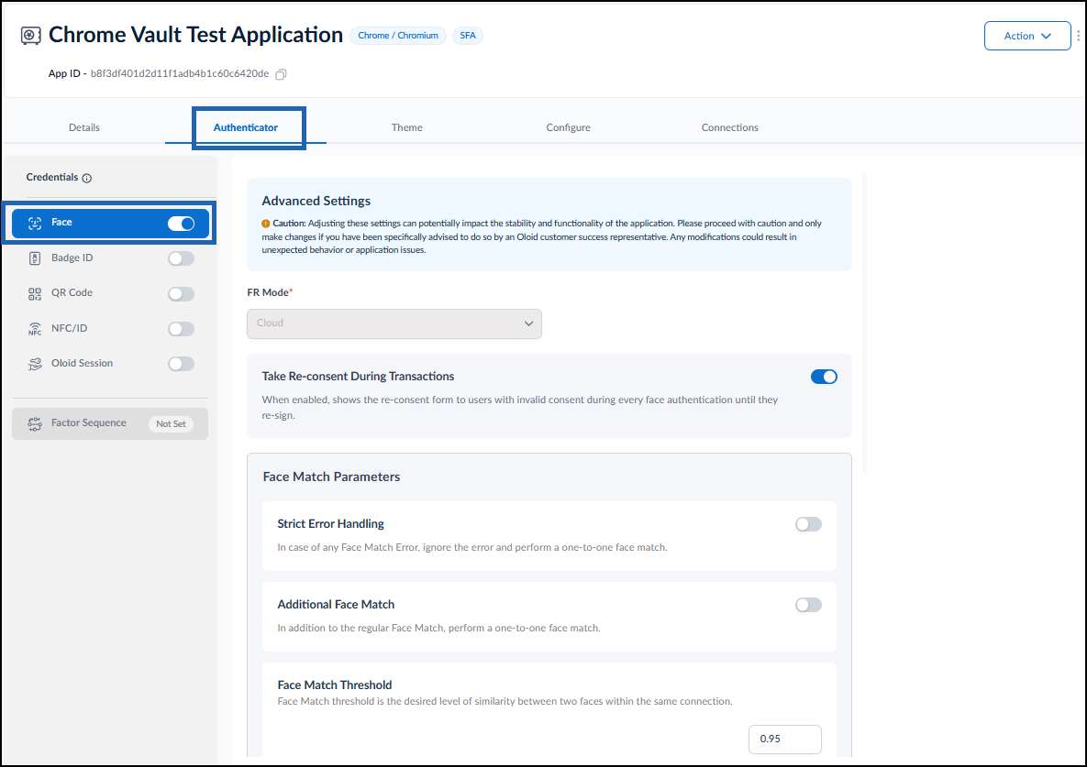Open the Factor Sequence row
Image resolution: width=1087 pixels, height=767 pixels.
pyautogui.click(x=109, y=423)
